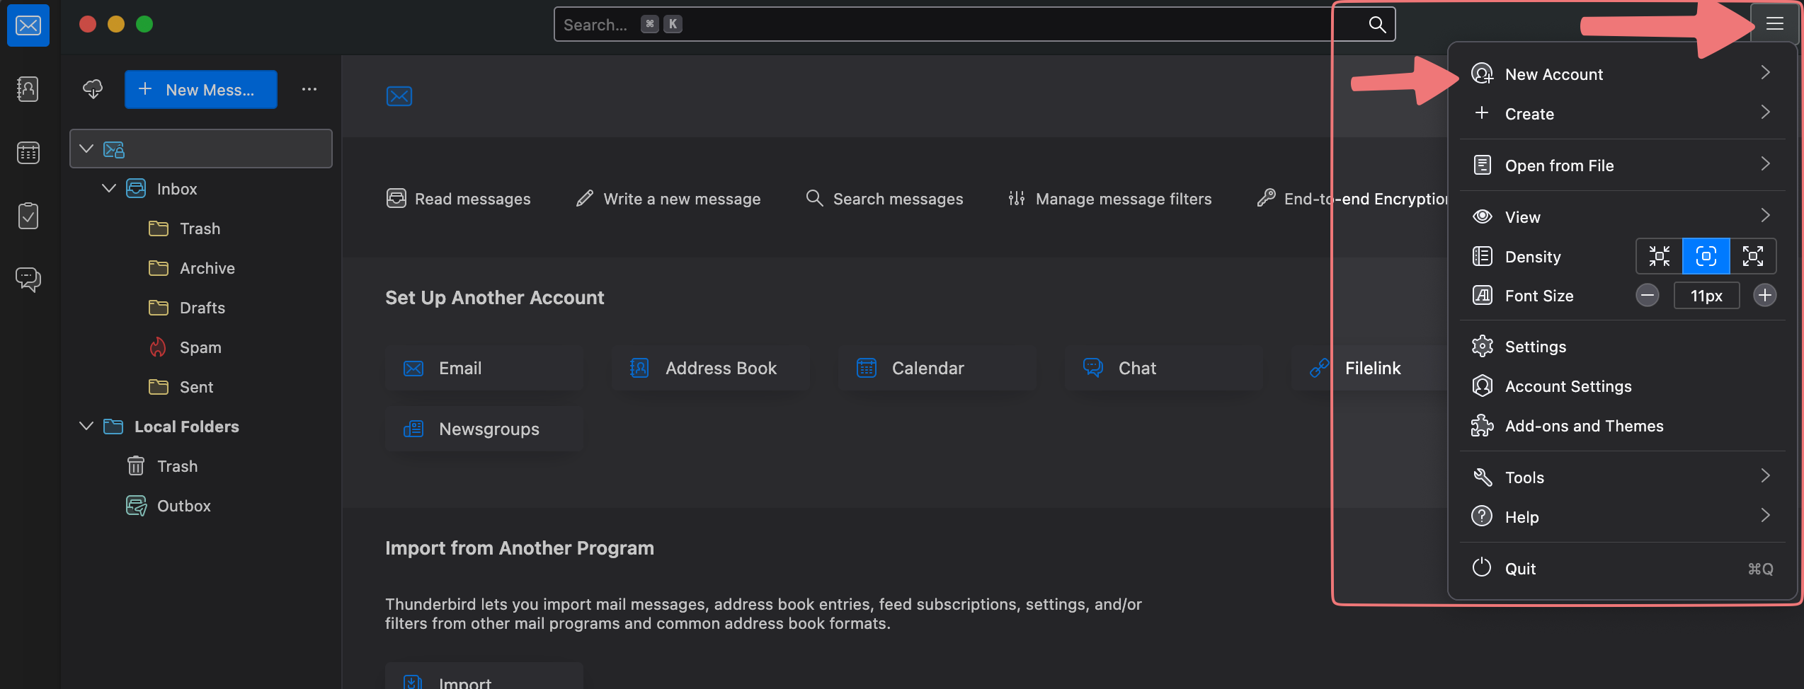Open the Create menu item

coord(1622,113)
